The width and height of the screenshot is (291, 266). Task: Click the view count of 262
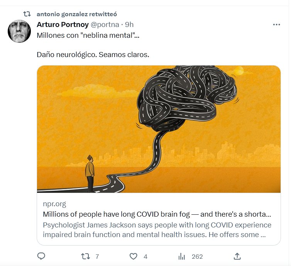[197, 256]
